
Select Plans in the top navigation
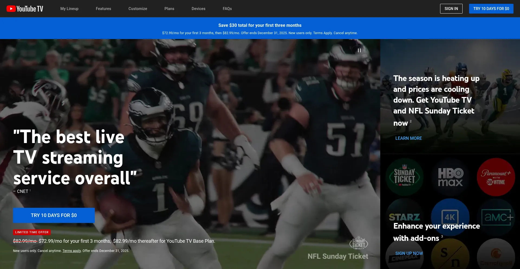169,9
